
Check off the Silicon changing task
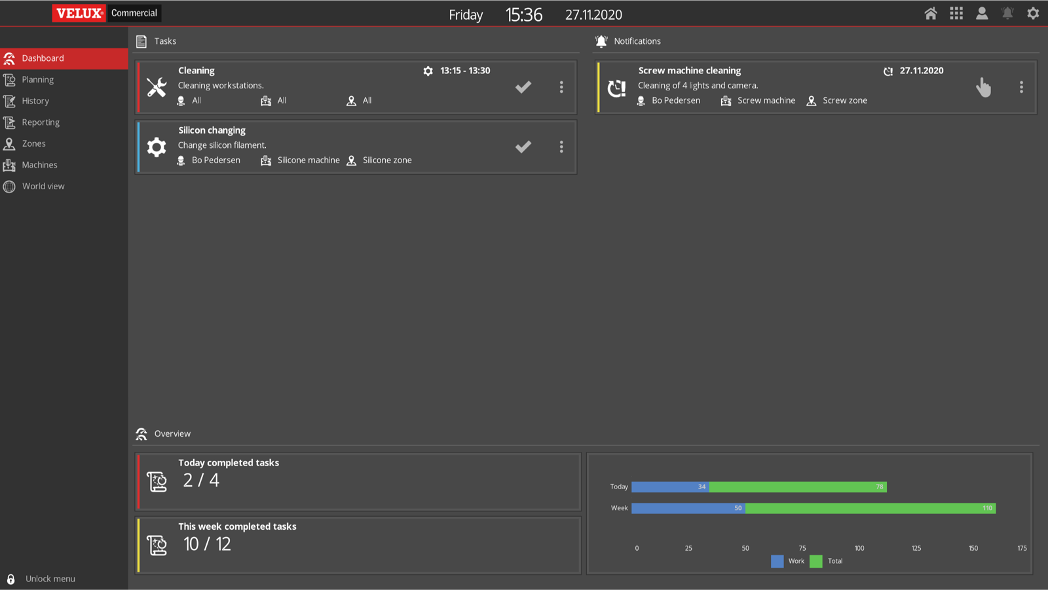coord(523,147)
